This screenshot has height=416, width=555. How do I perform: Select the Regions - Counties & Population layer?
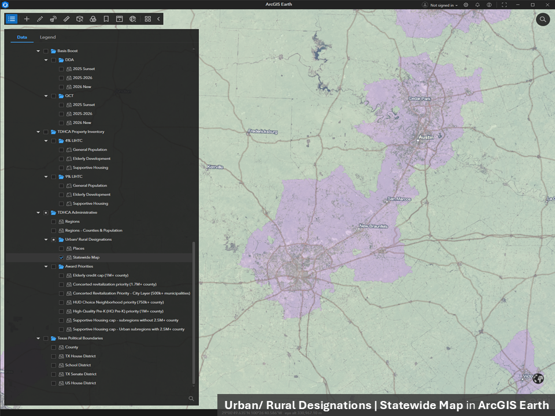[x=94, y=231]
